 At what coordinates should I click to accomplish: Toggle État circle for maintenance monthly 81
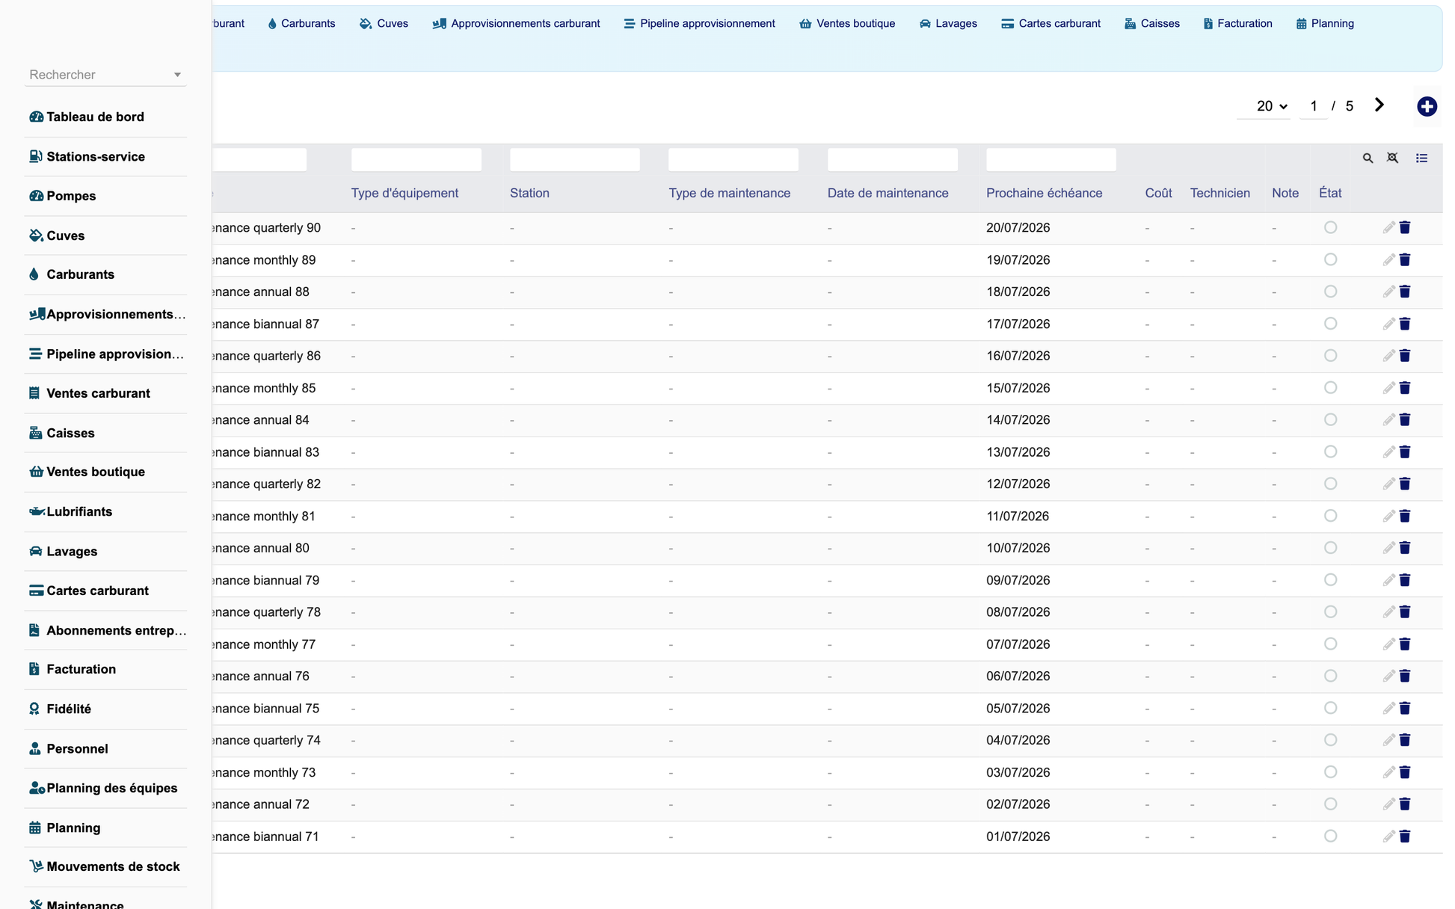(x=1330, y=516)
